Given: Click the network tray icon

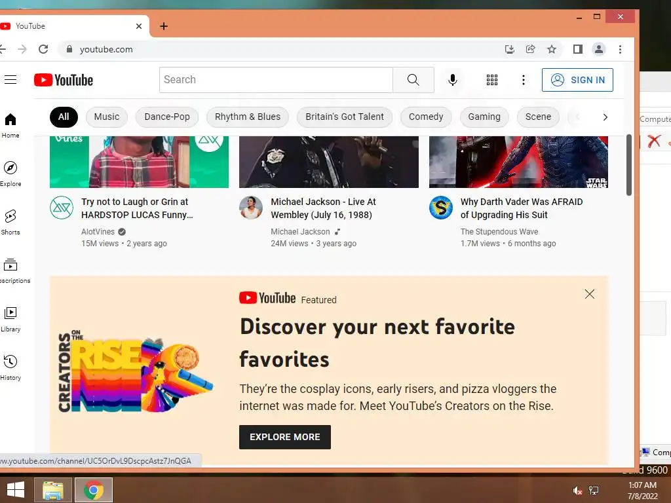Looking at the screenshot, I should [x=594, y=490].
